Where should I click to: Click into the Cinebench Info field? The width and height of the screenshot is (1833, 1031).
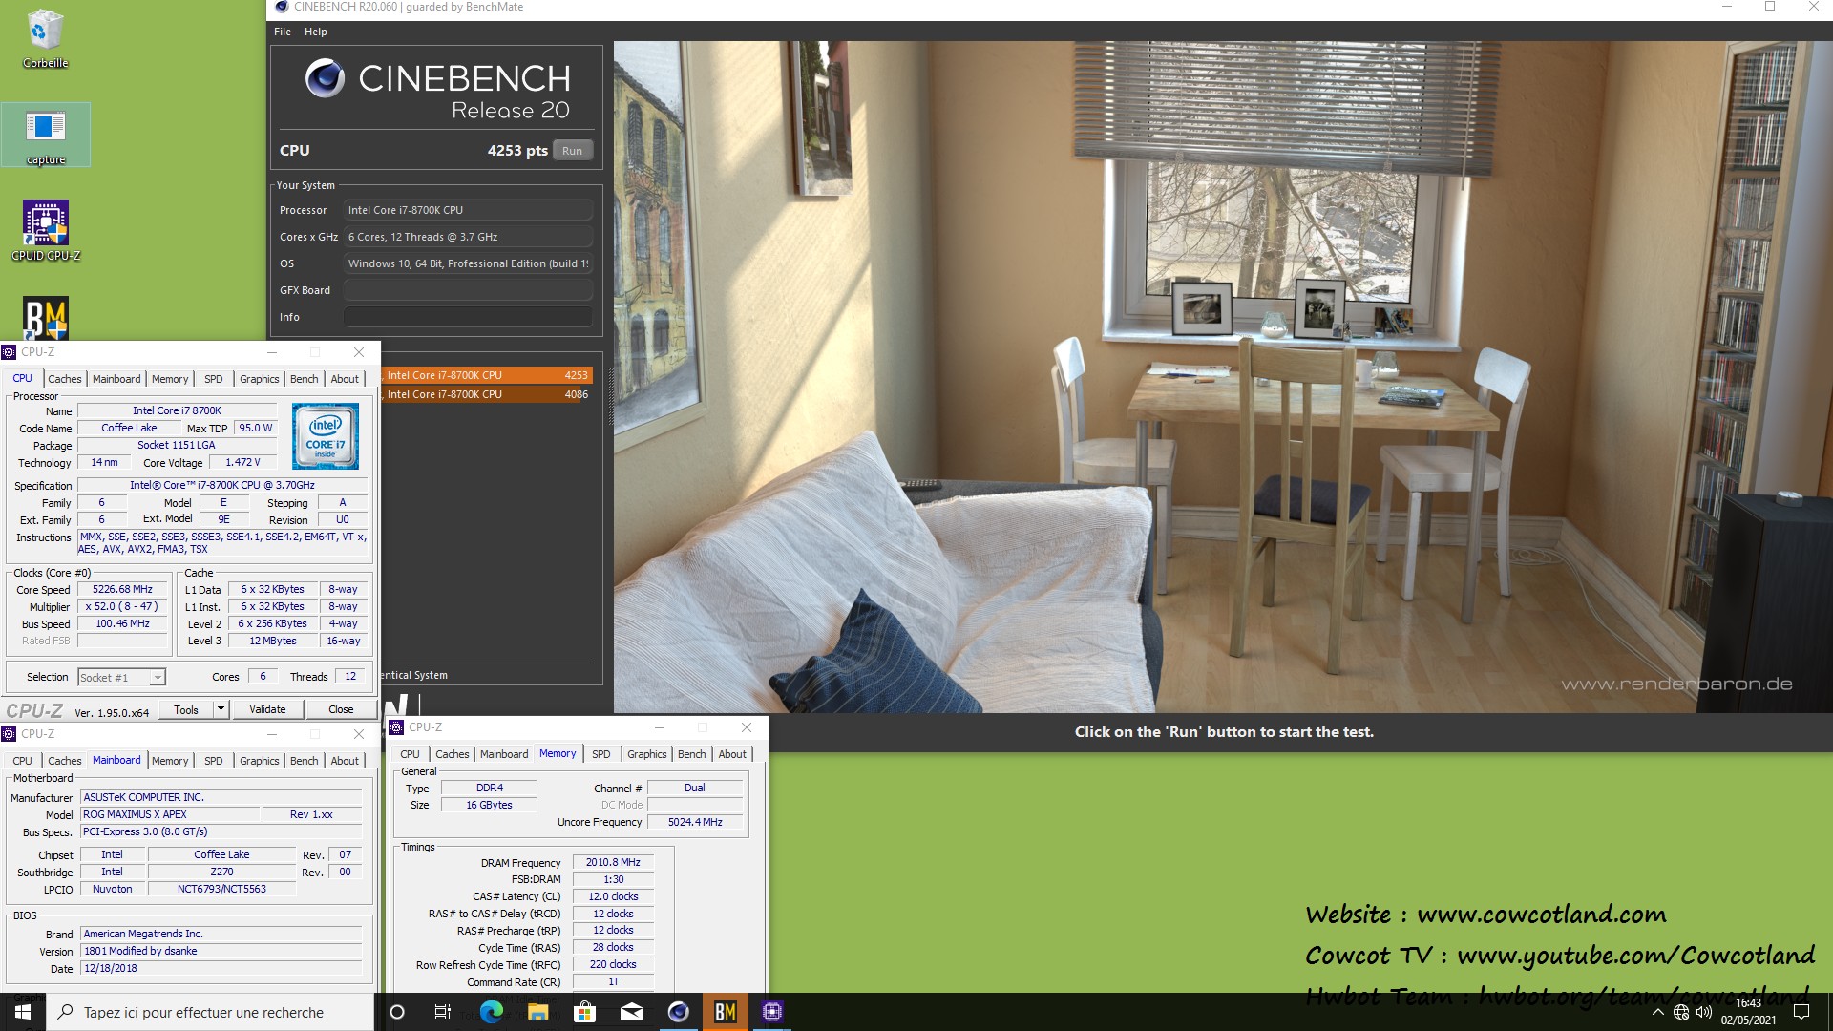[468, 317]
